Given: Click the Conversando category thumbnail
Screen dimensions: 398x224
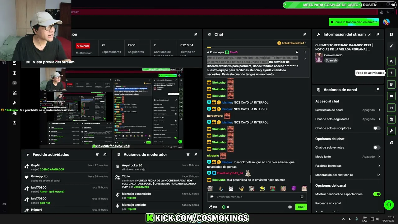Looking at the screenshot, I should 319,58.
